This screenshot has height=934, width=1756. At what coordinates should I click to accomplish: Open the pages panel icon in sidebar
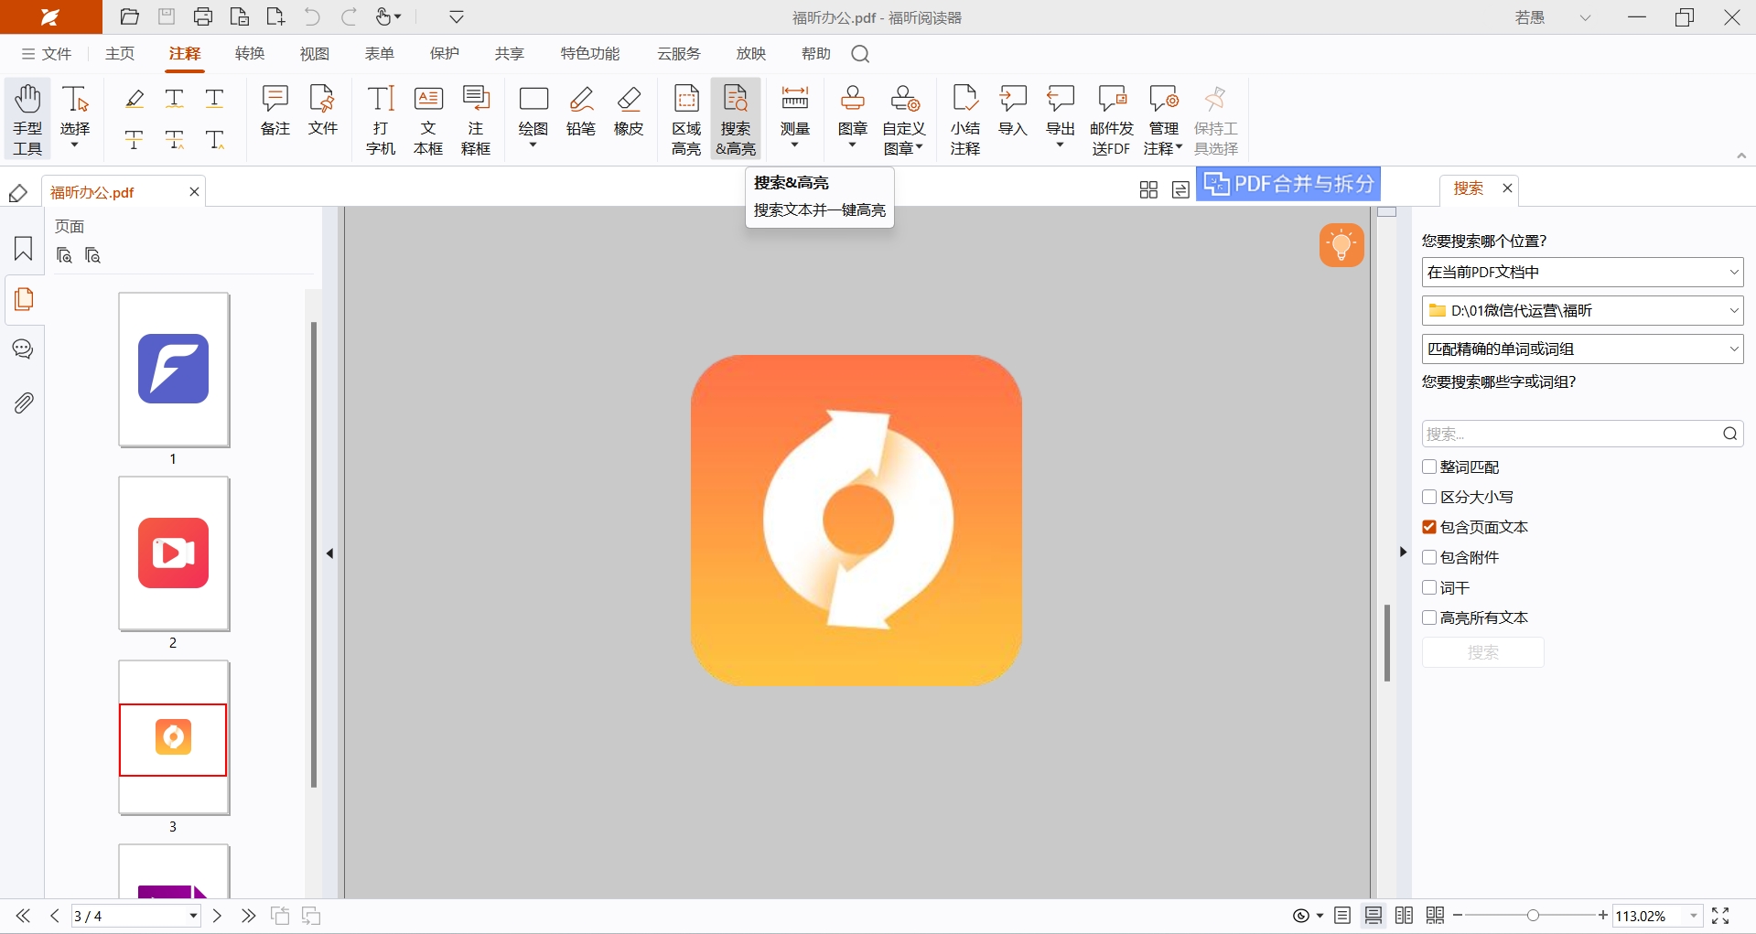tap(24, 299)
